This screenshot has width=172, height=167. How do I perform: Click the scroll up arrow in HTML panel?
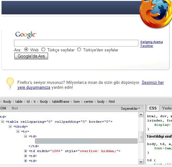tap(141, 115)
